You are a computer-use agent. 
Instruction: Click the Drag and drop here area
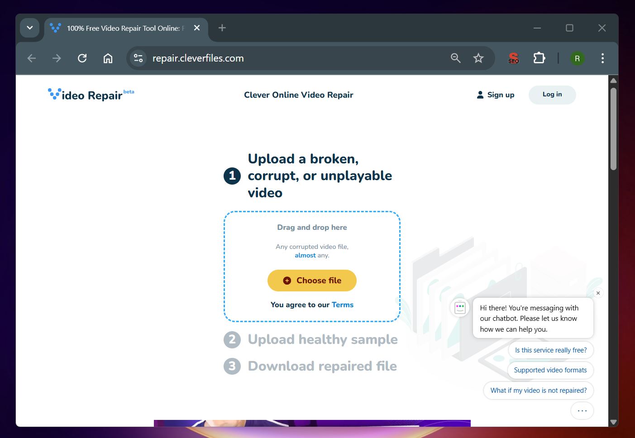(312, 228)
